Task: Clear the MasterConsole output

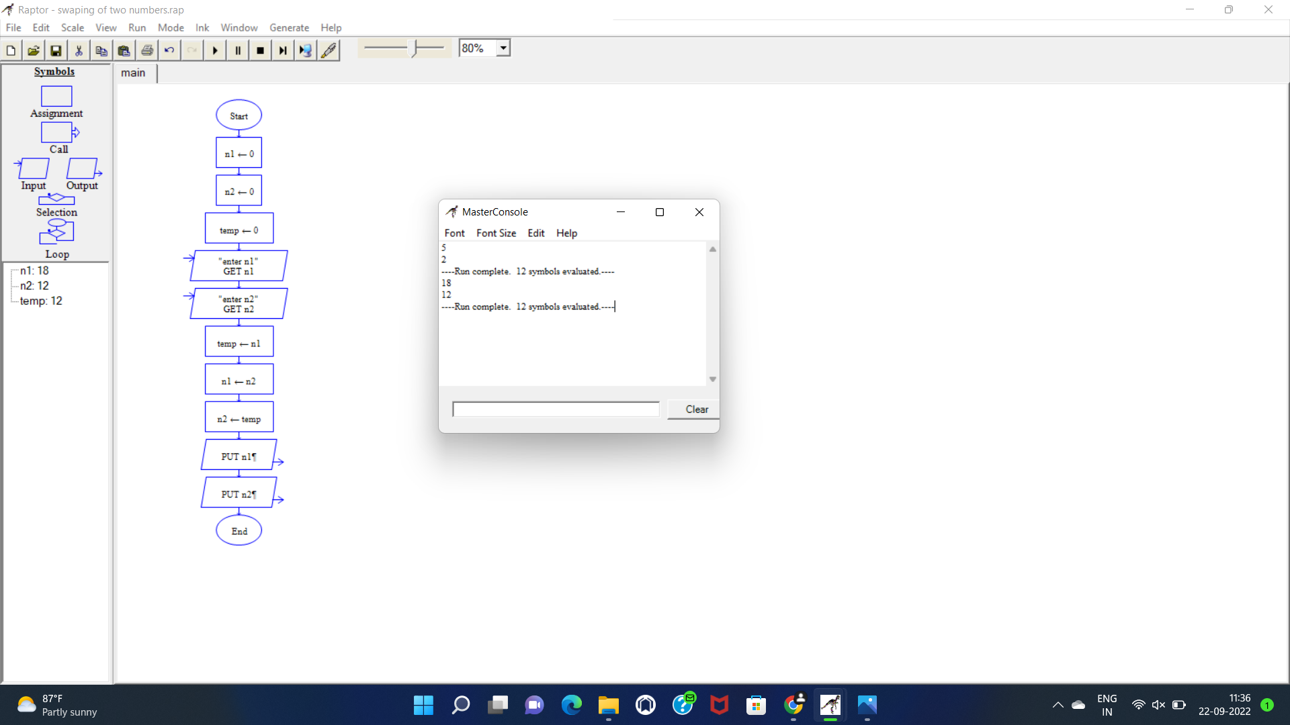Action: [x=695, y=409]
